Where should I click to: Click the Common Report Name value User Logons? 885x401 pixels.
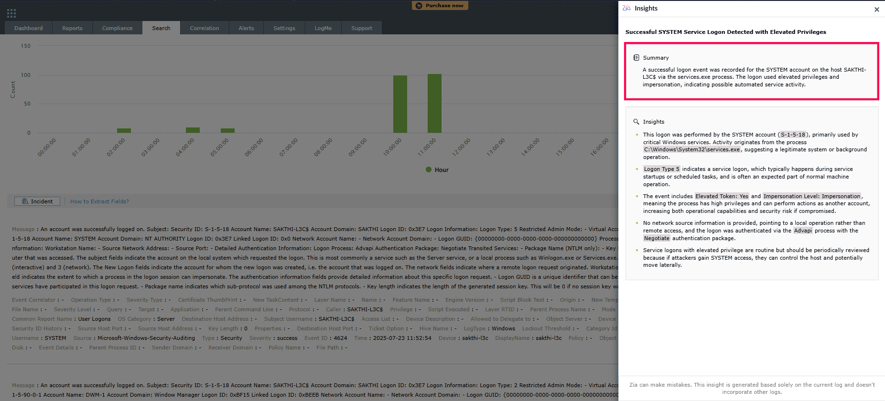pyautogui.click(x=94, y=319)
